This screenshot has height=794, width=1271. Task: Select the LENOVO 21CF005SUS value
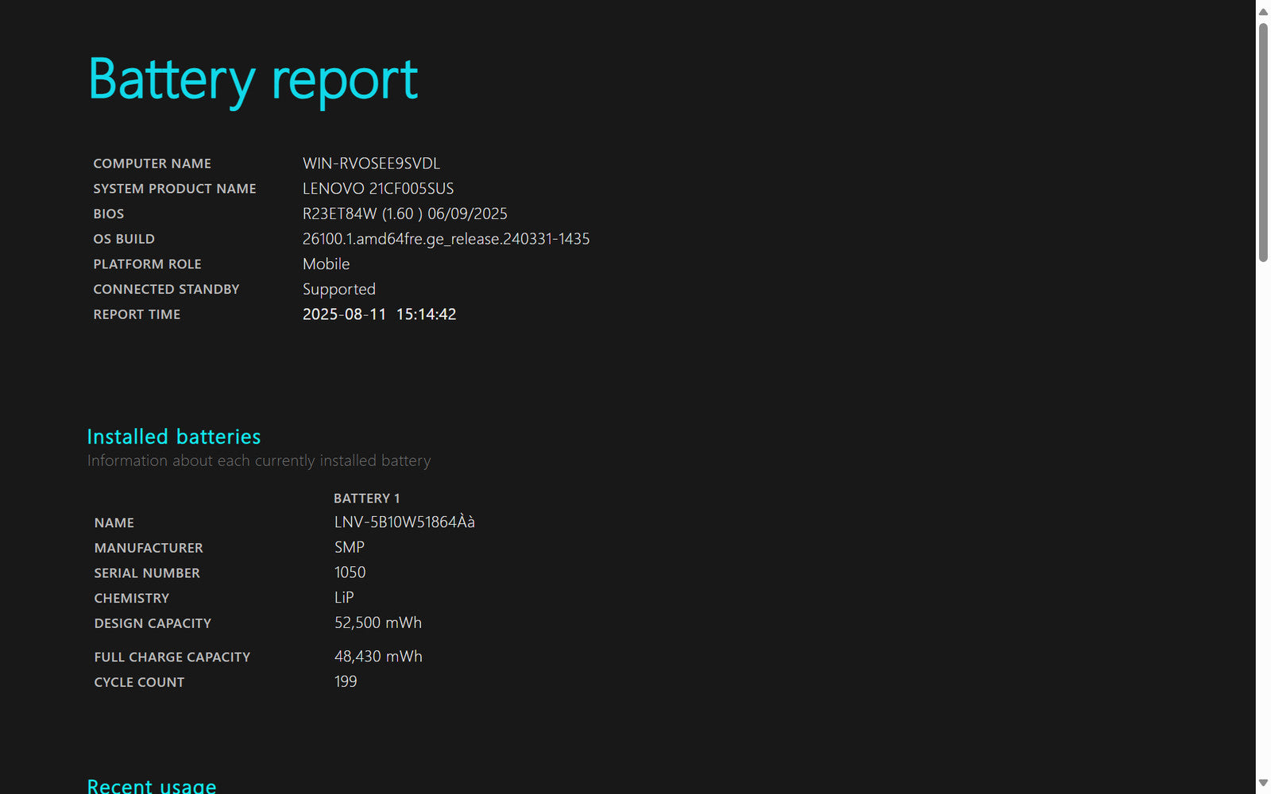tap(378, 189)
